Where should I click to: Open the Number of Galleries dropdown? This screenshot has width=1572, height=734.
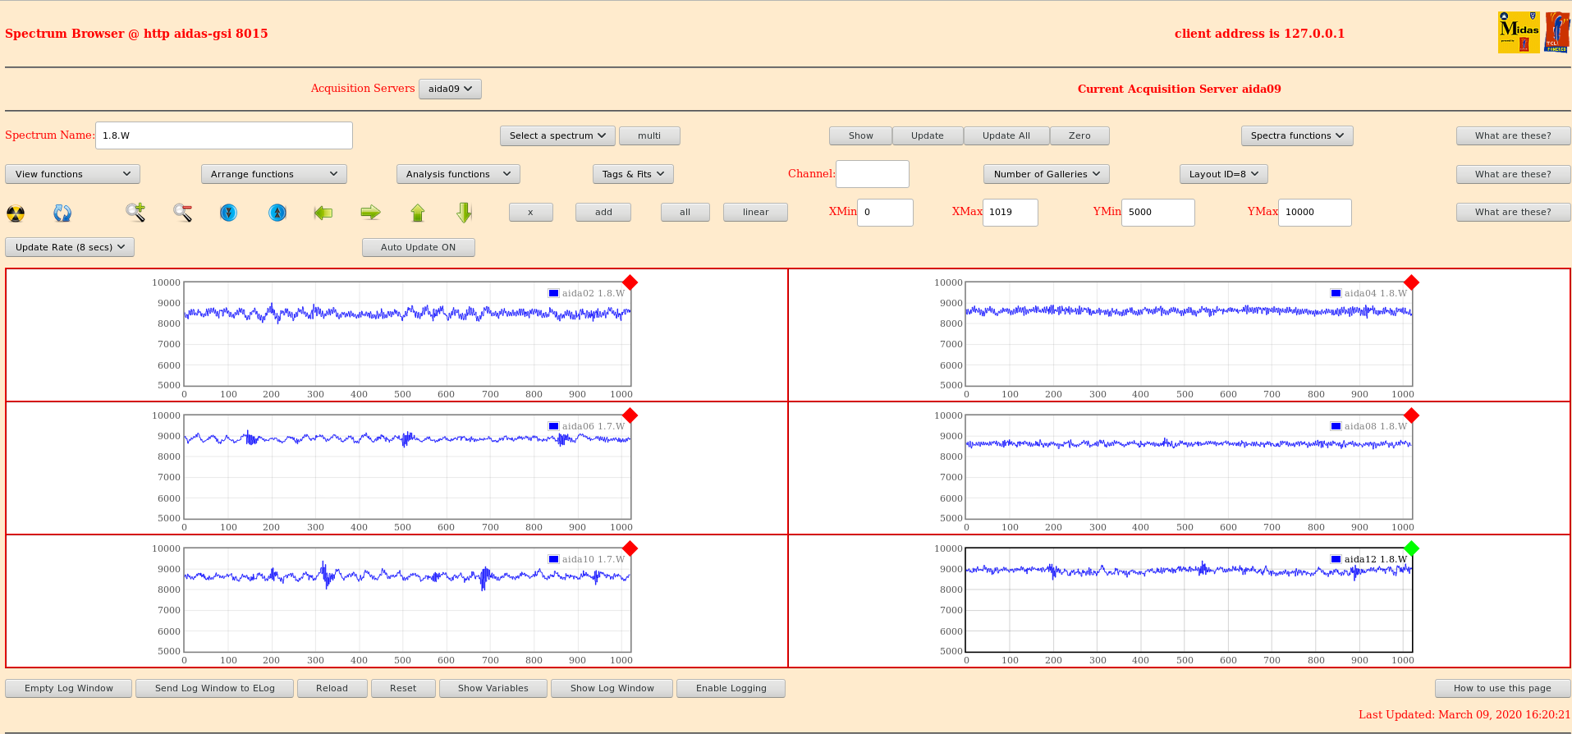[1047, 174]
